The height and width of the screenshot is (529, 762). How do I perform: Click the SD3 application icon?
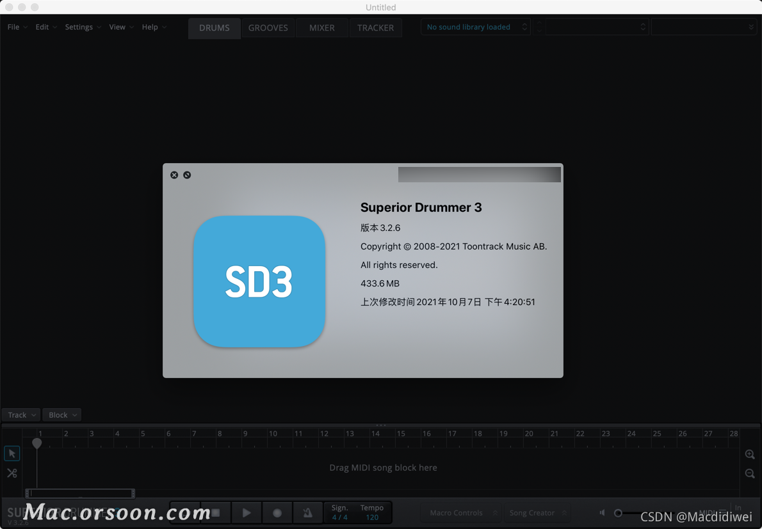(x=259, y=281)
